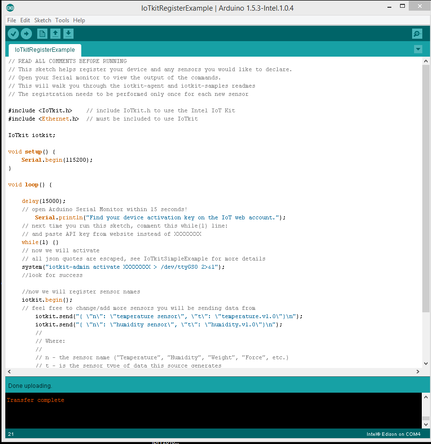Open a sketch with the Open icon
Viewport: 431px width, 444px height.
coord(55,34)
